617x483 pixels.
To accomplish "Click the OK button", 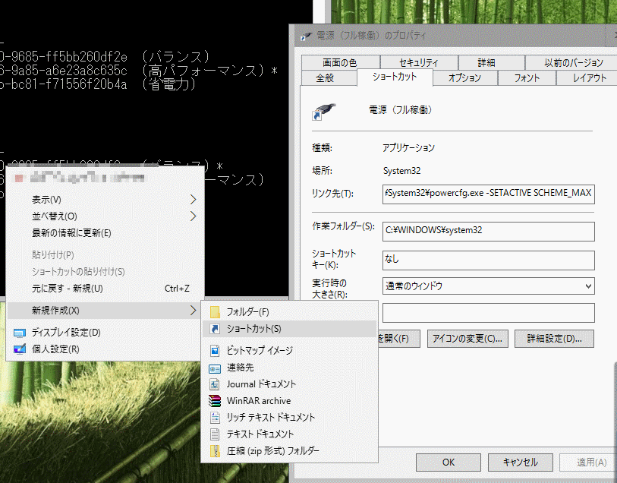I will (x=449, y=462).
